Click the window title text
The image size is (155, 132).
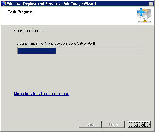[51, 4]
